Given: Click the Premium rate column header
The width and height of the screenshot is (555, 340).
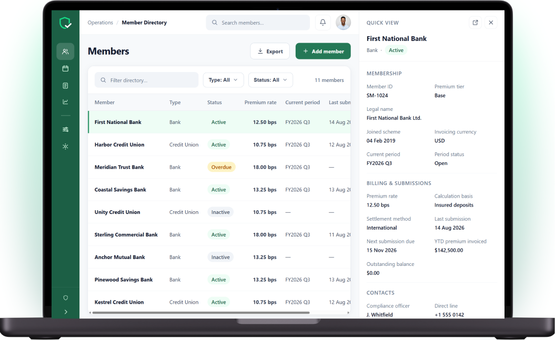Looking at the screenshot, I should tap(260, 102).
